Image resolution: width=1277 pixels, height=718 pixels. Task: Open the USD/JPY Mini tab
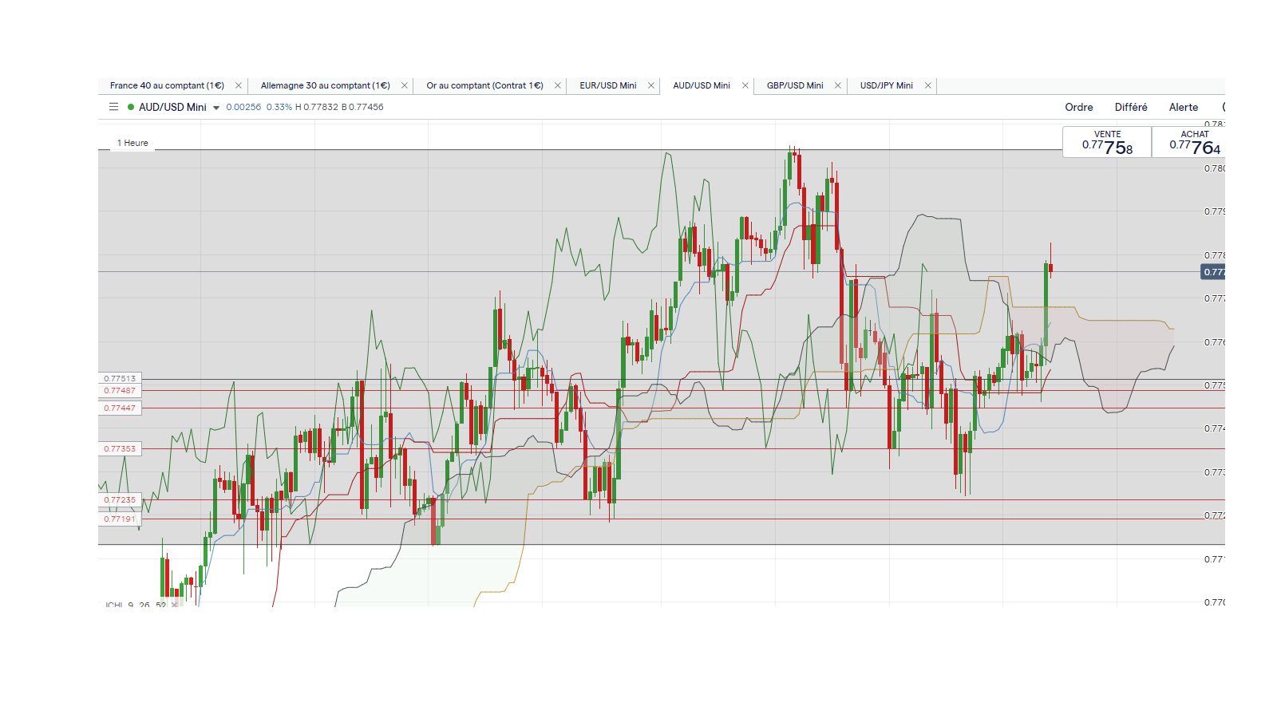886,85
